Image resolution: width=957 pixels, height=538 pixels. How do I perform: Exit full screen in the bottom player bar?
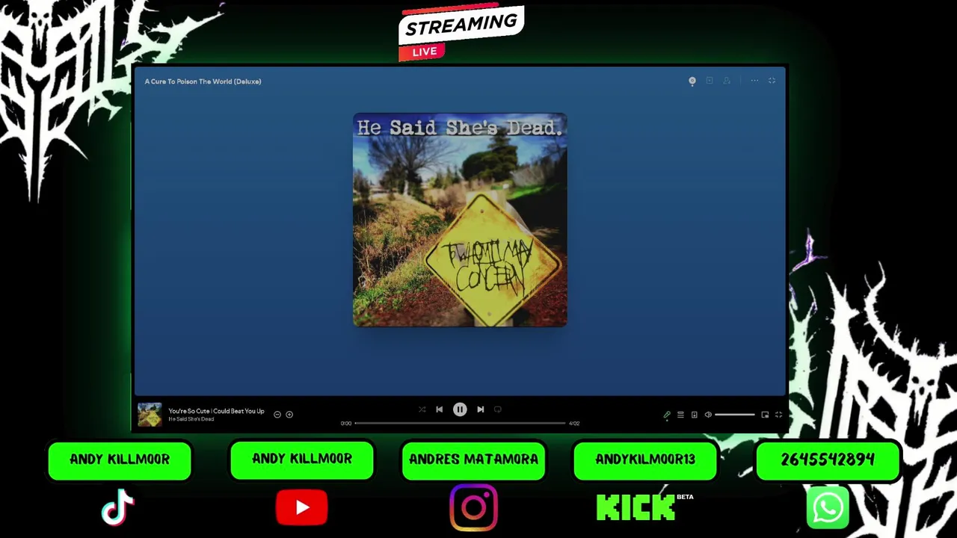click(x=778, y=415)
